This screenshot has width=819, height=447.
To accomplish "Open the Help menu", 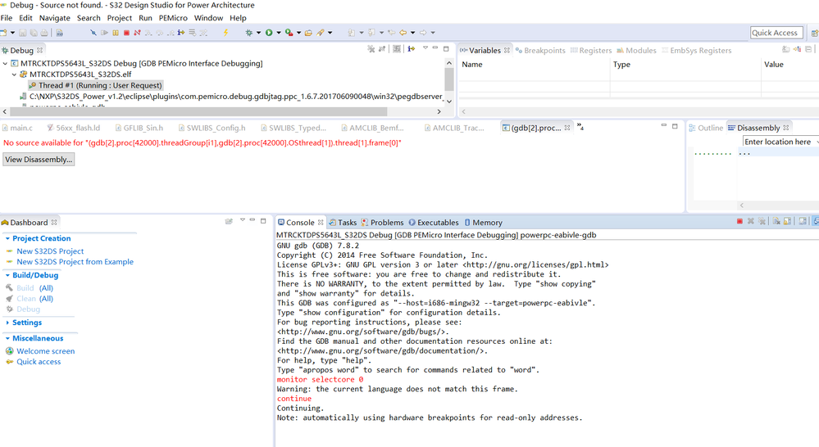I will (238, 18).
